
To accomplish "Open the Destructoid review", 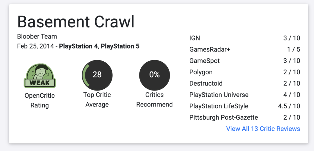I will coord(206,83).
